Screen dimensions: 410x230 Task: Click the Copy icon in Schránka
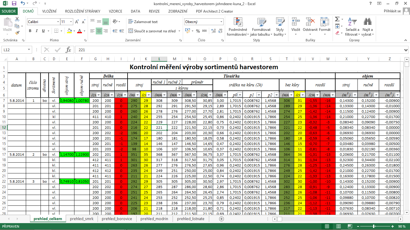coord(17,26)
